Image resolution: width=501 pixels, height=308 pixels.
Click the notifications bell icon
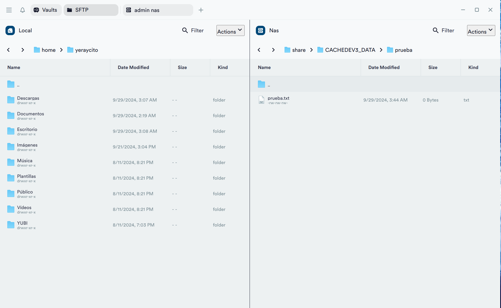point(22,10)
